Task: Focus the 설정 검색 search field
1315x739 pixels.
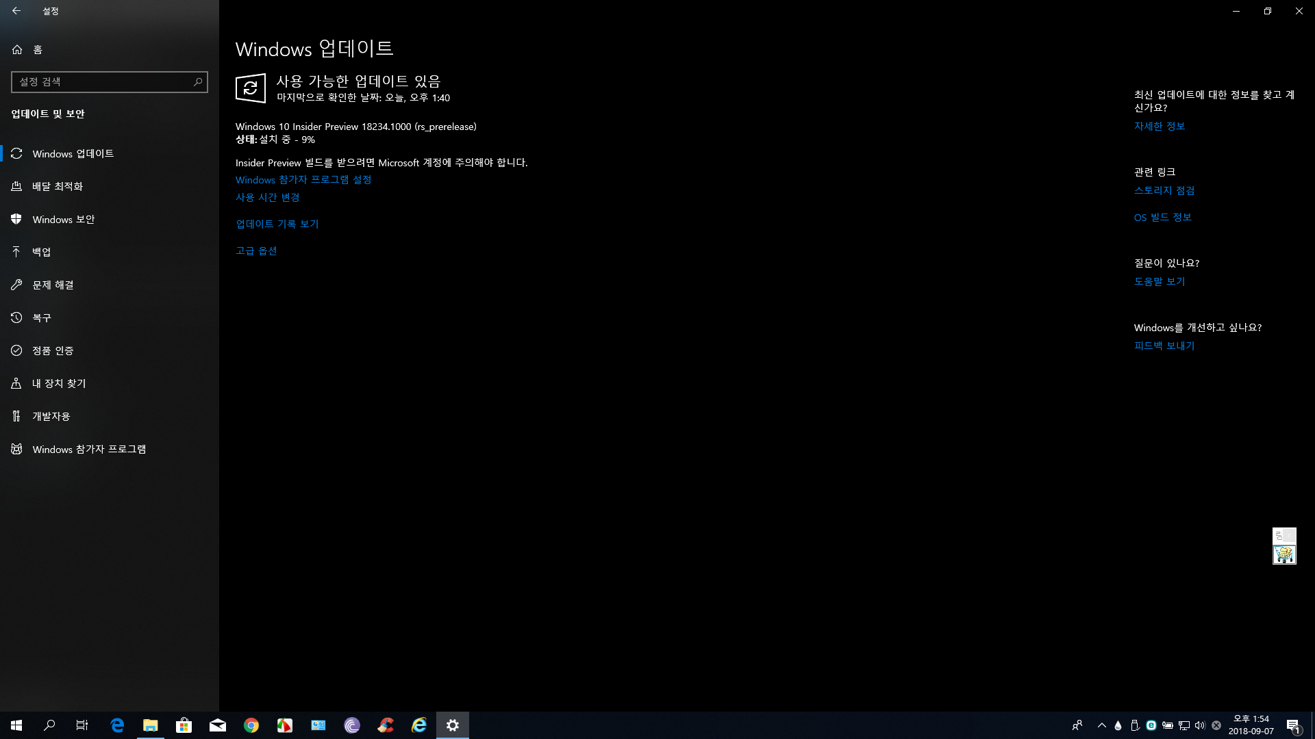Action: (x=110, y=82)
